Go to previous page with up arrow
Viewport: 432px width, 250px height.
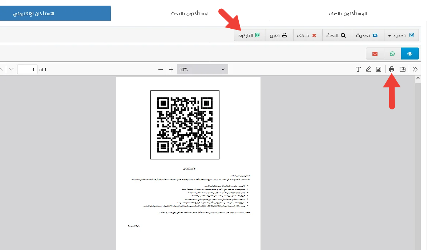[1, 69]
